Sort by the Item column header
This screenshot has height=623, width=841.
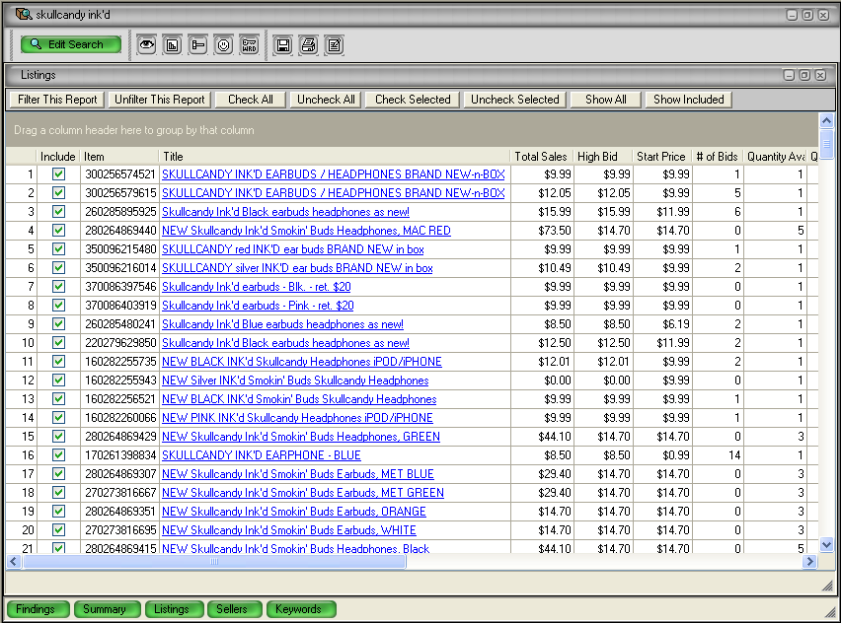click(x=119, y=157)
